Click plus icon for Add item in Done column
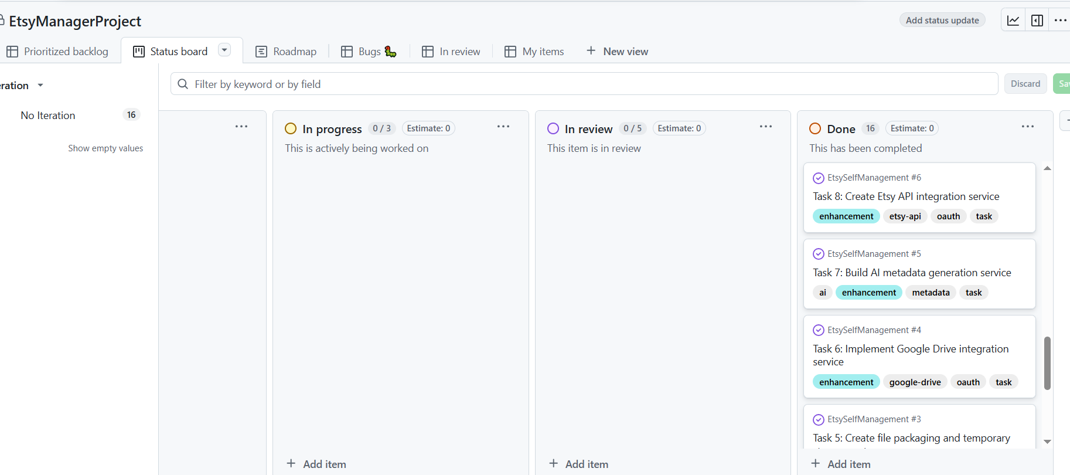This screenshot has width=1070, height=475. 816,463
